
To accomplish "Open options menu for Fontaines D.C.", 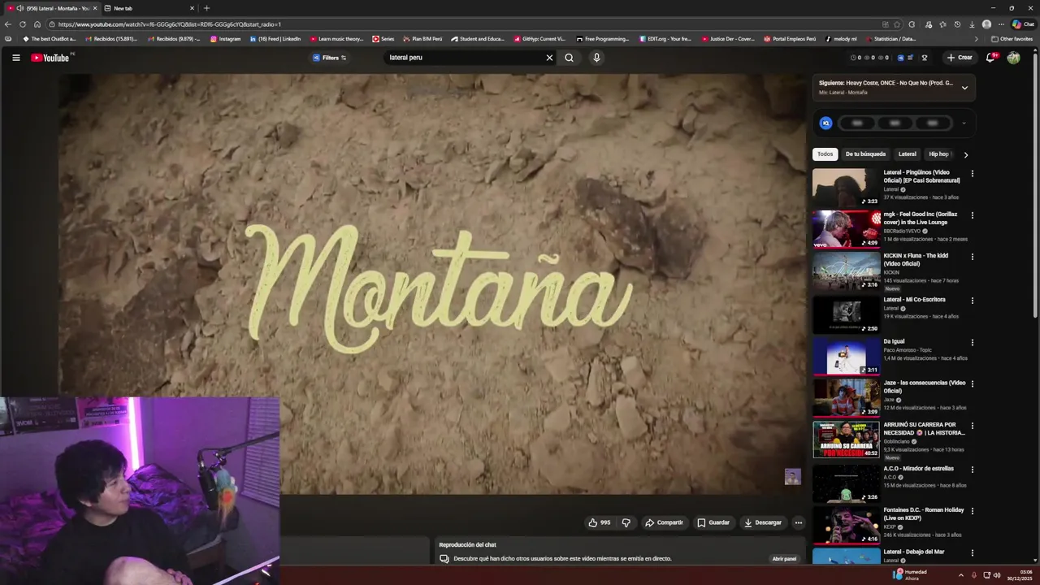I will pyautogui.click(x=972, y=511).
